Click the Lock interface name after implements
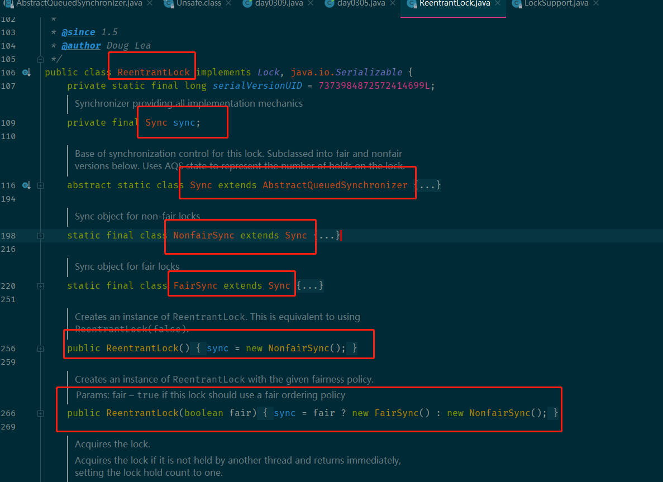 click(269, 72)
